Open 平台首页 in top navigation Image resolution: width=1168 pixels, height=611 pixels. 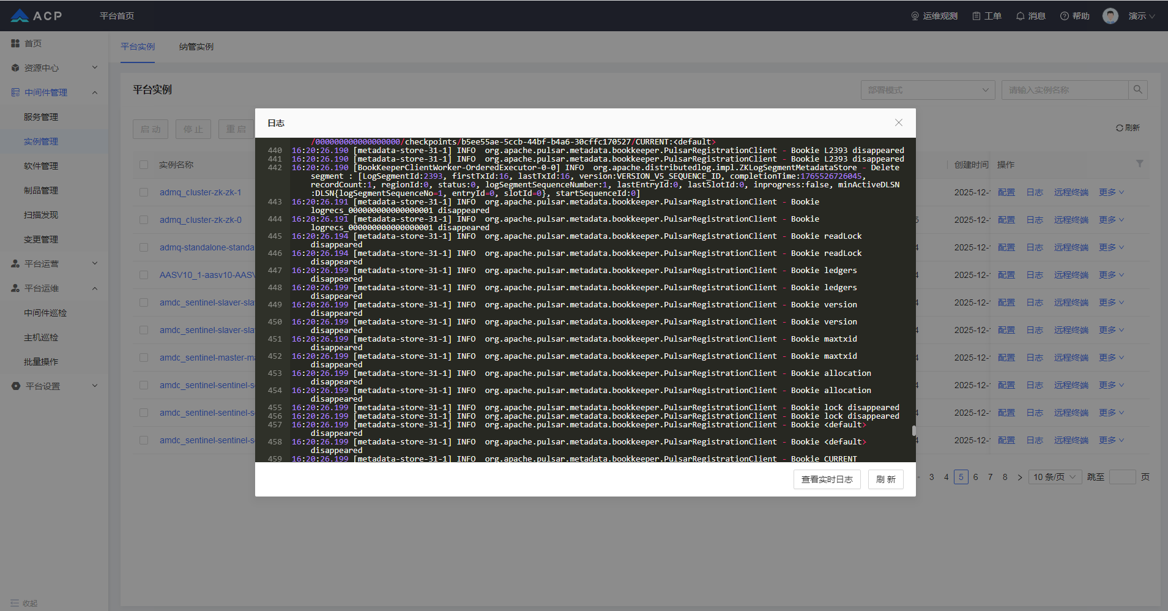(x=117, y=16)
